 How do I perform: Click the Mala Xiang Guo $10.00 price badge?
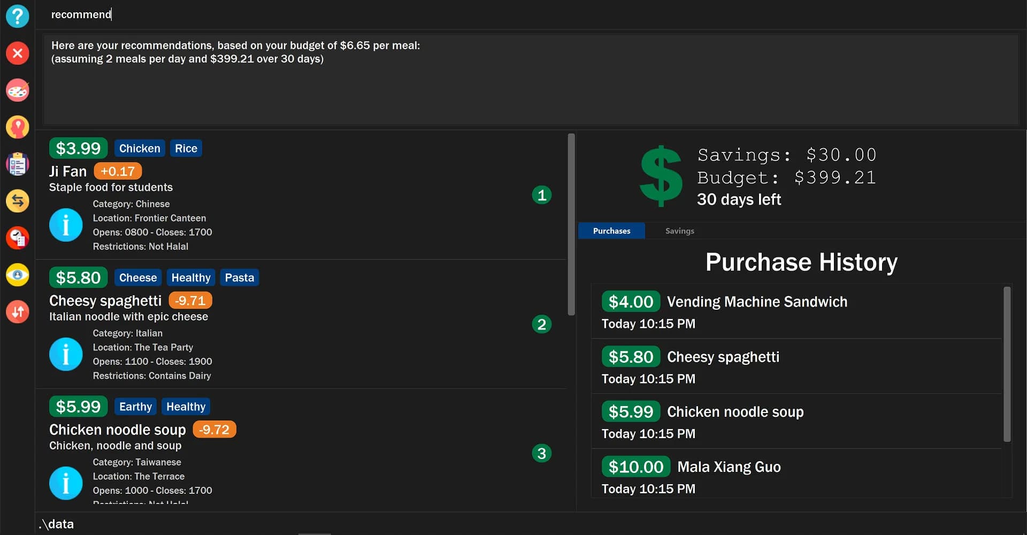pyautogui.click(x=635, y=467)
